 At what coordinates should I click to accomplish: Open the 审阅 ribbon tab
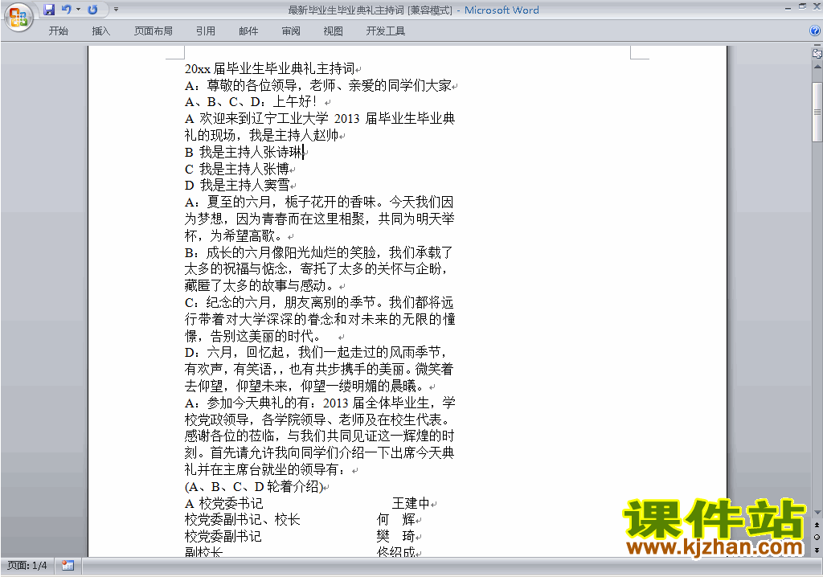pyautogui.click(x=291, y=31)
